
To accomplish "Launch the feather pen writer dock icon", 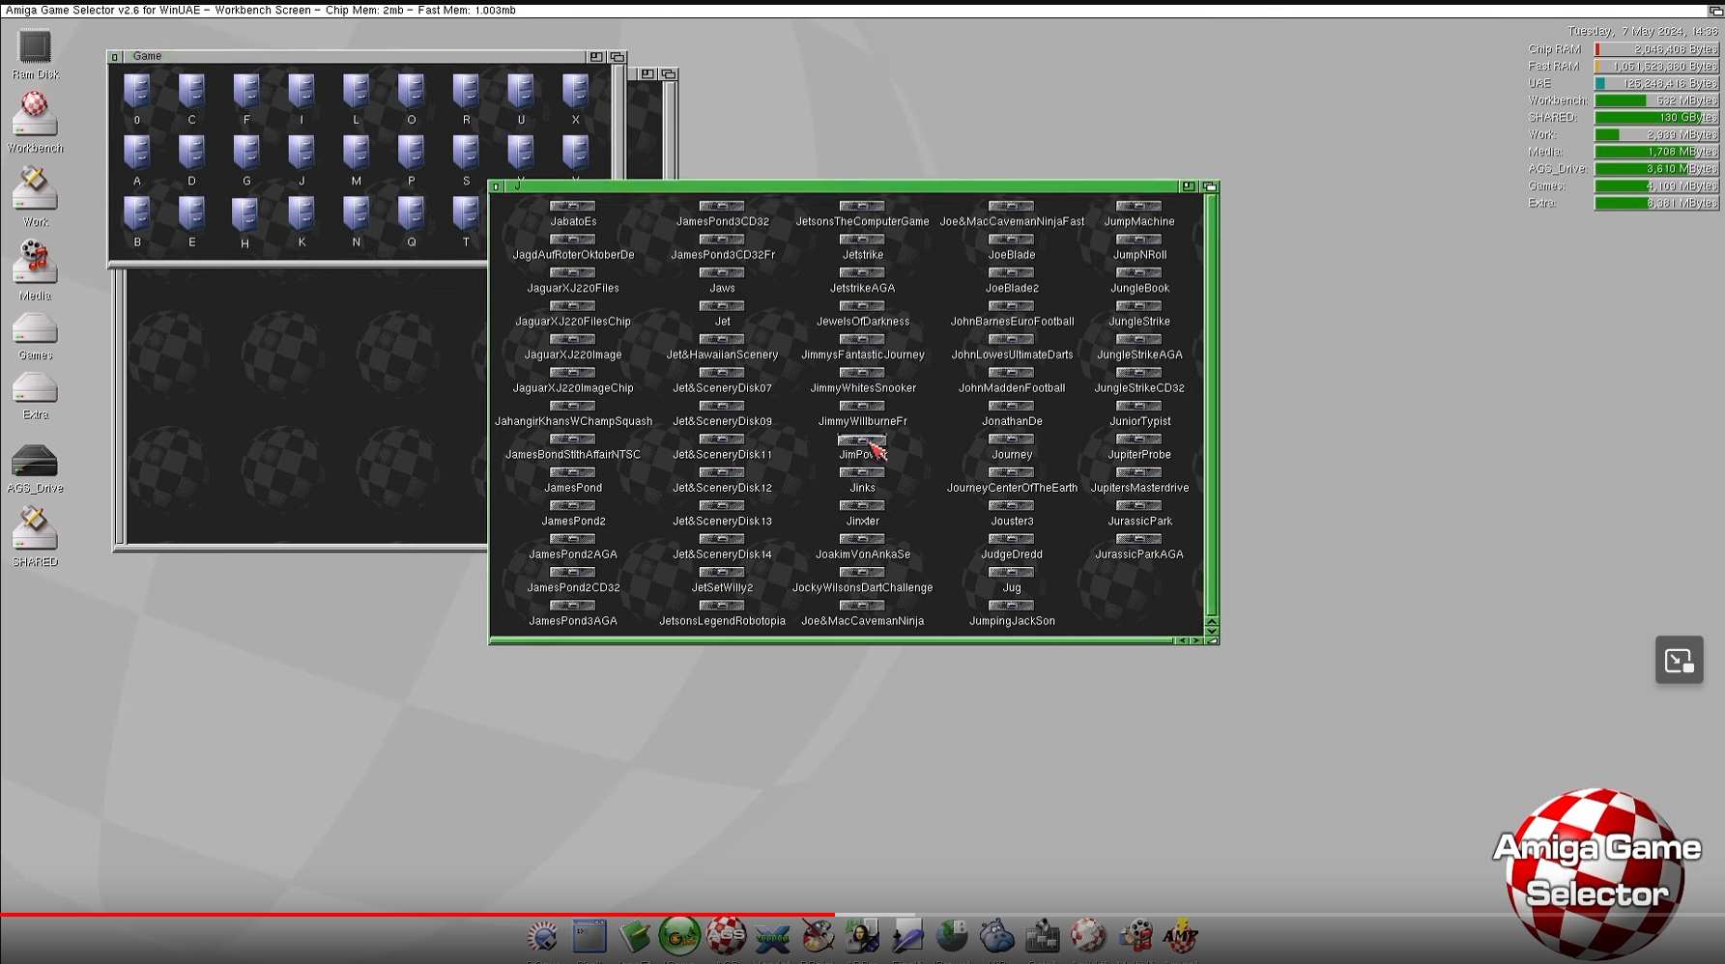I will (907, 936).
